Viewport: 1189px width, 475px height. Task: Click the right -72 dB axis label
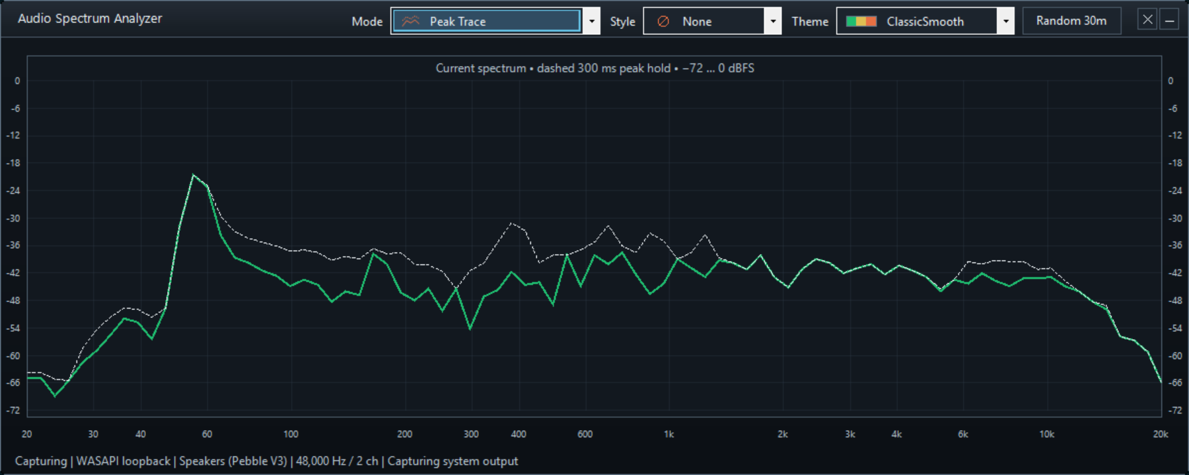(x=1175, y=410)
